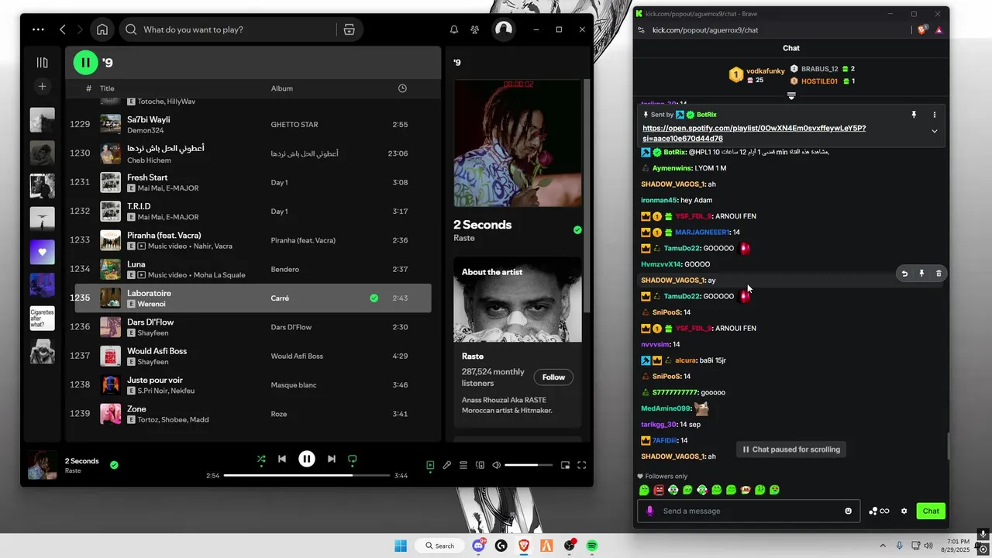Viewport: 992px width, 558px height.
Task: Open Cigarettes After What playlist thumbnail
Action: [x=43, y=319]
